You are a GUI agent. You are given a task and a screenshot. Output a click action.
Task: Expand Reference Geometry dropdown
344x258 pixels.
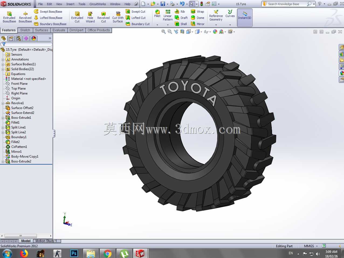[x=216, y=25]
